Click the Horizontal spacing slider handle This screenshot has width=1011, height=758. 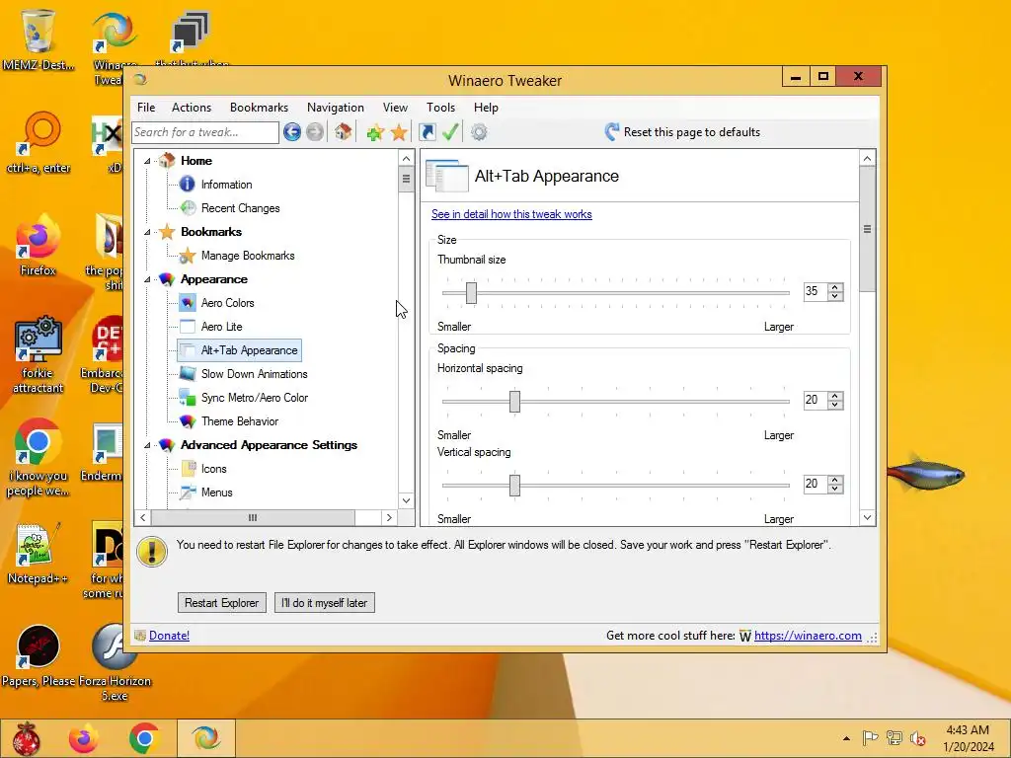click(x=514, y=401)
